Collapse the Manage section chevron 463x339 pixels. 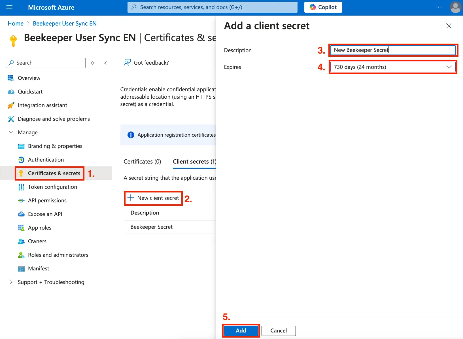pyautogui.click(x=11, y=132)
